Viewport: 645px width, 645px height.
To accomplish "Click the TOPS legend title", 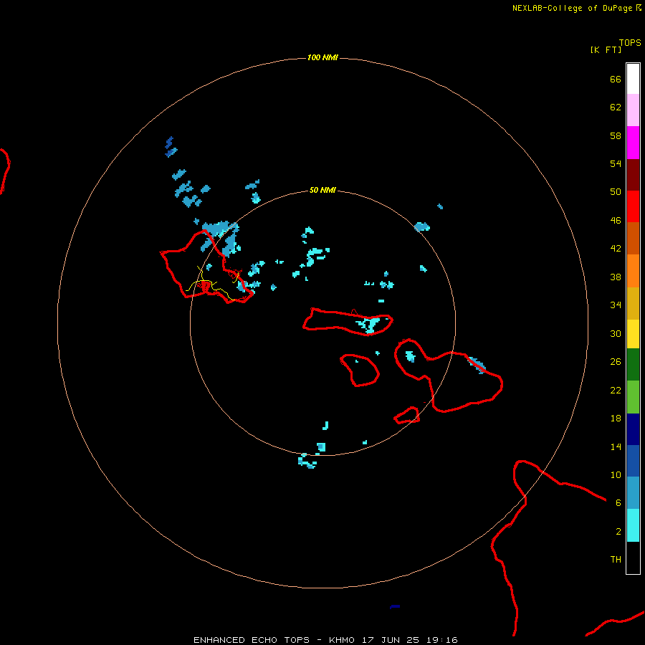I will [630, 42].
